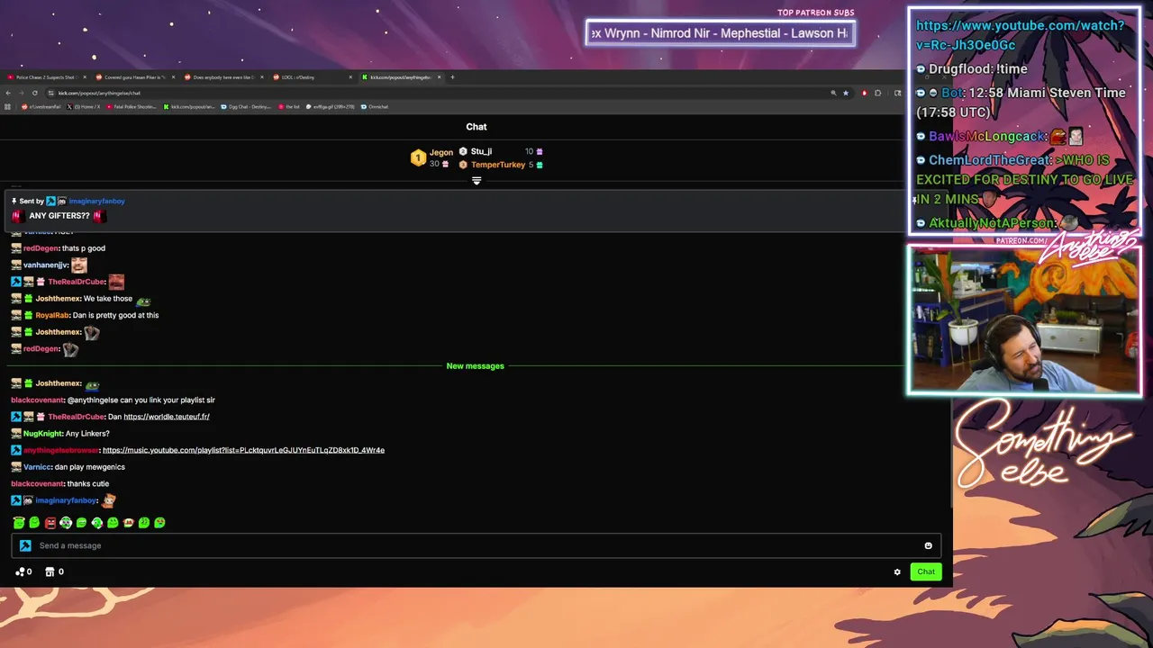Screen dimensions: 1153x648
Task: Click the shop icon showing 0
Action: click(x=50, y=571)
